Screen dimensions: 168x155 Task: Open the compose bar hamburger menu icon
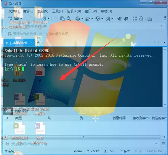click(163, 144)
